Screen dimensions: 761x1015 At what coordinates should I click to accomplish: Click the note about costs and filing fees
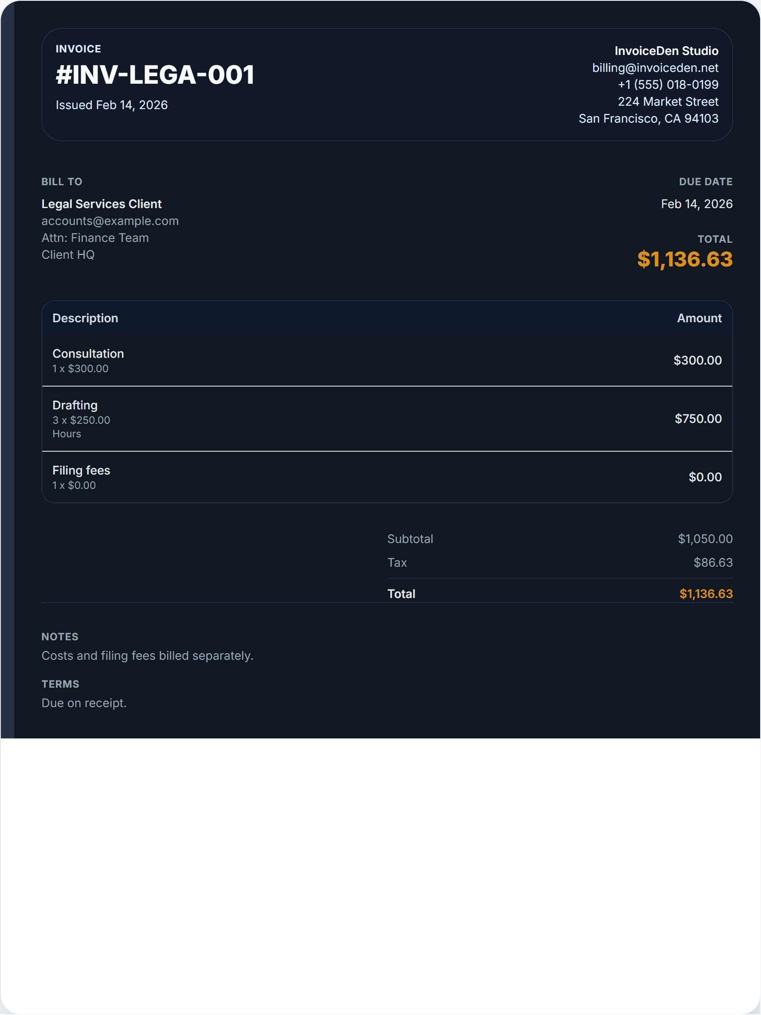[x=147, y=656]
